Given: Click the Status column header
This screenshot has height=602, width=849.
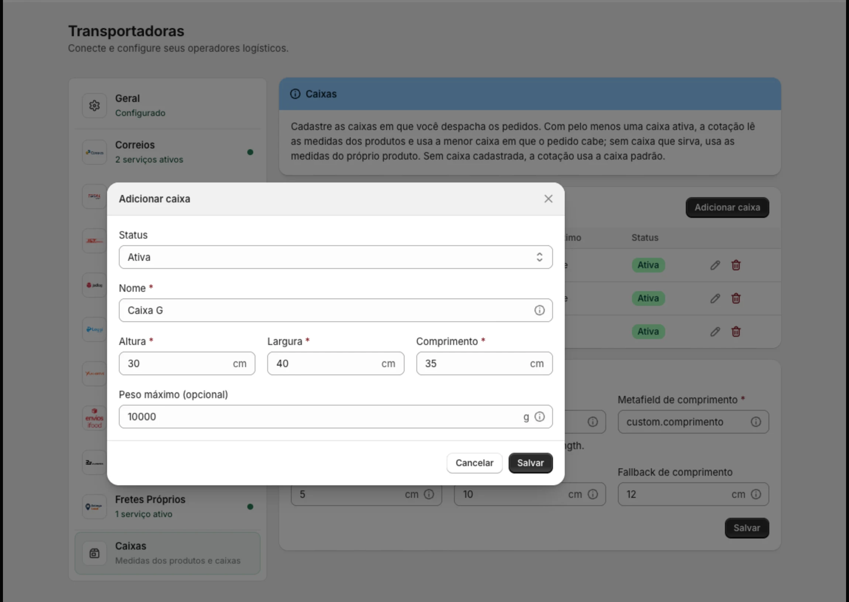Looking at the screenshot, I should tap(645, 237).
